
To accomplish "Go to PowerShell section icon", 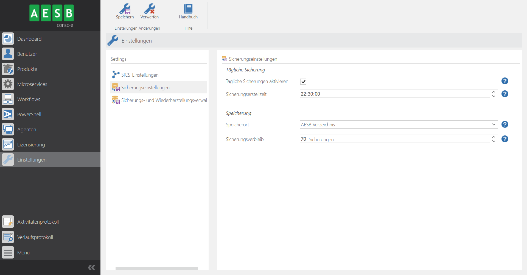I will tap(8, 114).
